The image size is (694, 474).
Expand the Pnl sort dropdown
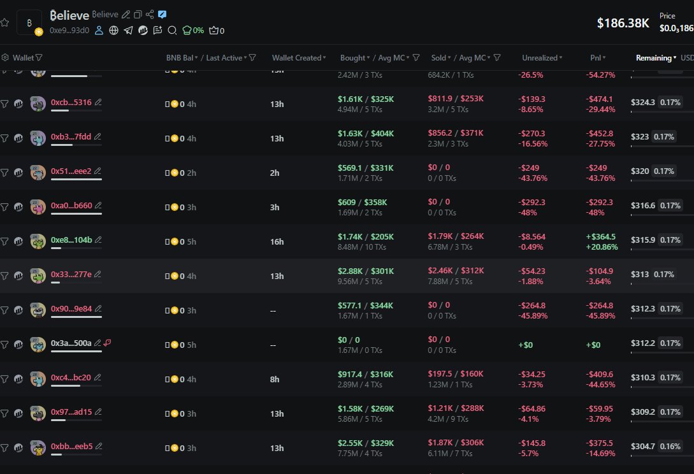604,58
